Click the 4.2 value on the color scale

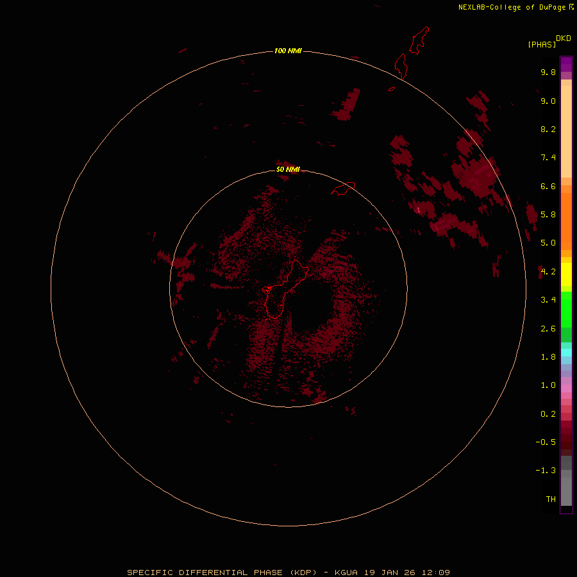[x=548, y=272]
